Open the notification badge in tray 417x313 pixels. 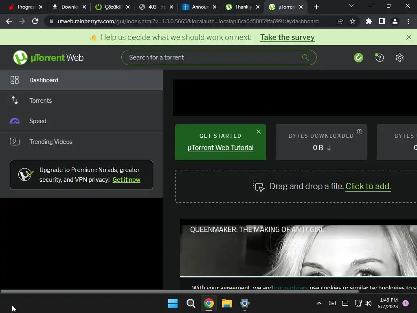tap(406, 303)
